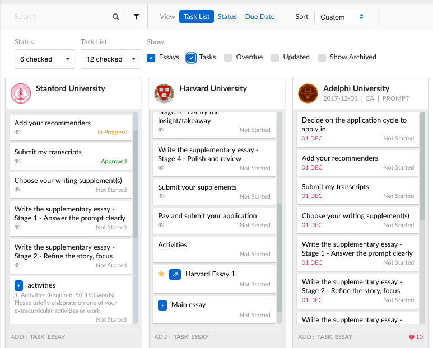This screenshot has width=433, height=348.
Task: Click ADD TASK in Stanford University footer
Action: coord(38,337)
